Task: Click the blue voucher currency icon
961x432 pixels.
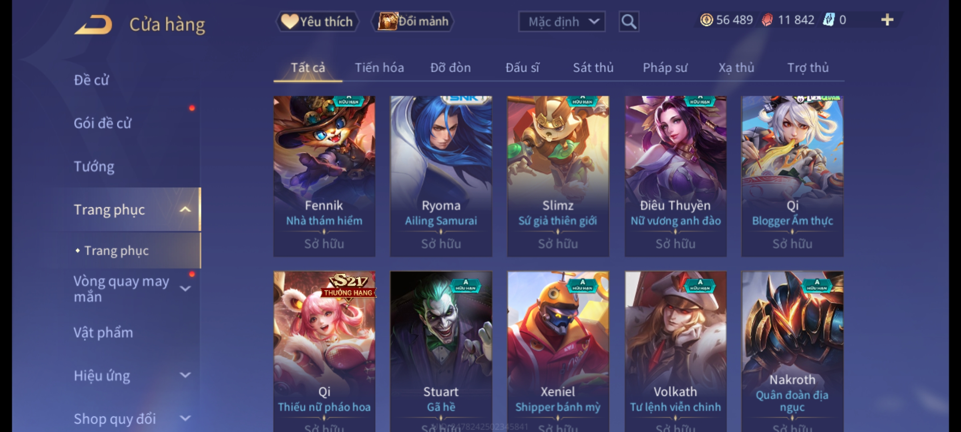Action: (x=828, y=20)
